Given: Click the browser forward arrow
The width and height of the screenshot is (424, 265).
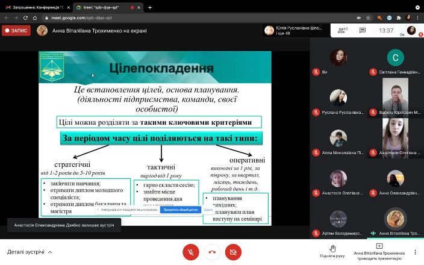Looking at the screenshot, I should pyautogui.click(x=16, y=18).
